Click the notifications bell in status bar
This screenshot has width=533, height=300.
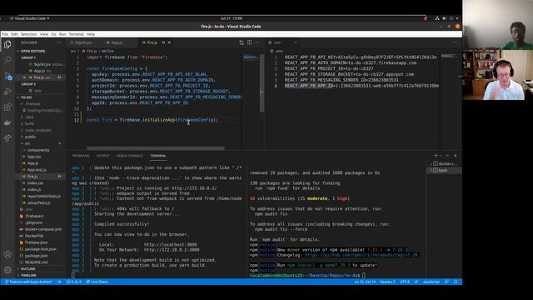pos(456,282)
